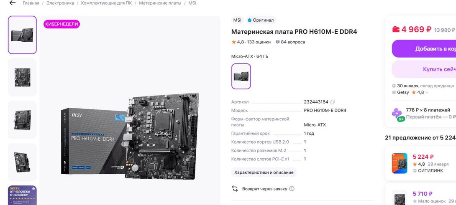Select the Getsy banner thumbnail
456x205 pixels.
(x=23, y=195)
